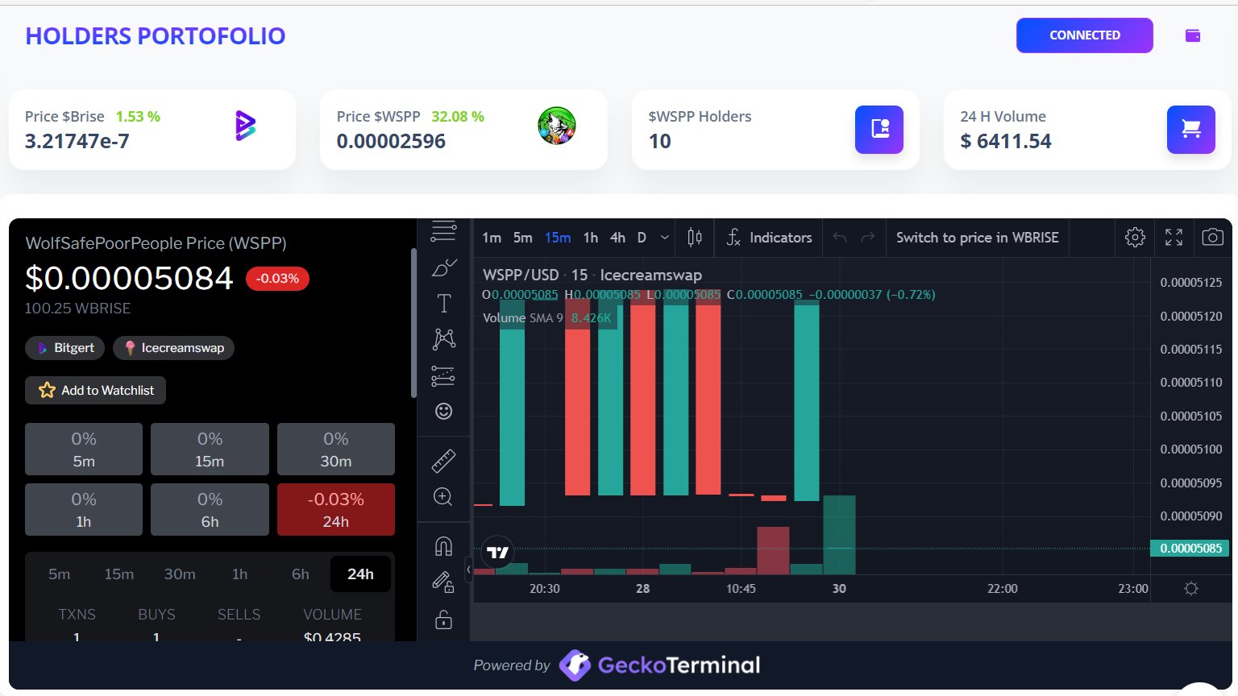
Task: Switch to price in WBRISE
Action: coord(978,238)
